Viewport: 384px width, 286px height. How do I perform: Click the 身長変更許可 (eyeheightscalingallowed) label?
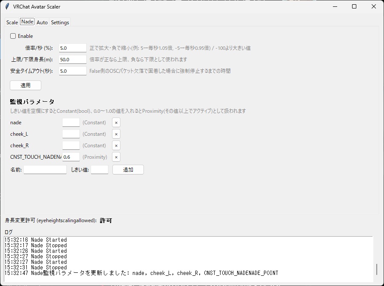[x=51, y=220]
